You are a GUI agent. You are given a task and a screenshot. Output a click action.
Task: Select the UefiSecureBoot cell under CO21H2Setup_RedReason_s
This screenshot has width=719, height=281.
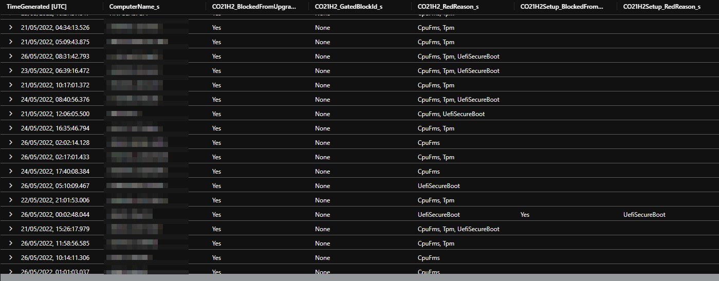644,215
